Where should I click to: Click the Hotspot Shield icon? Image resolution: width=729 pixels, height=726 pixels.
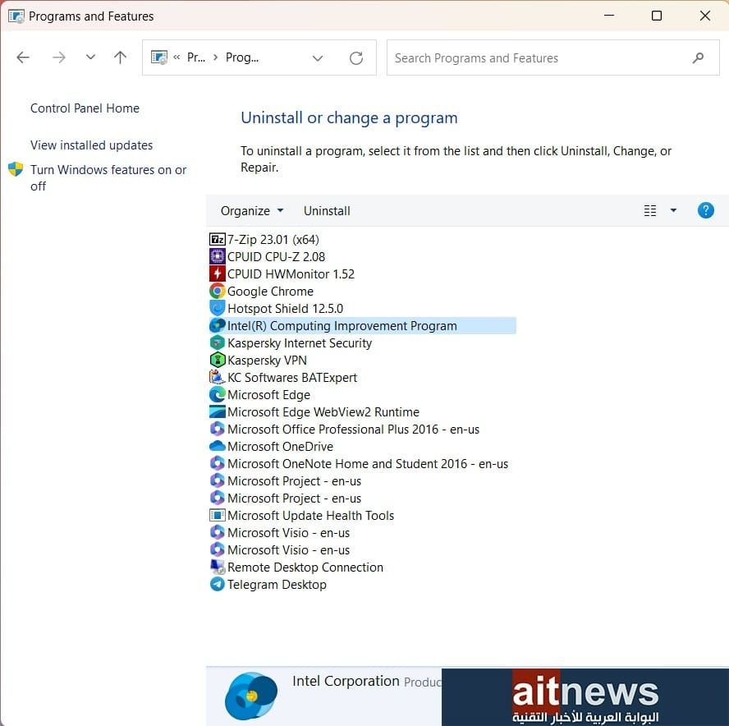(218, 309)
